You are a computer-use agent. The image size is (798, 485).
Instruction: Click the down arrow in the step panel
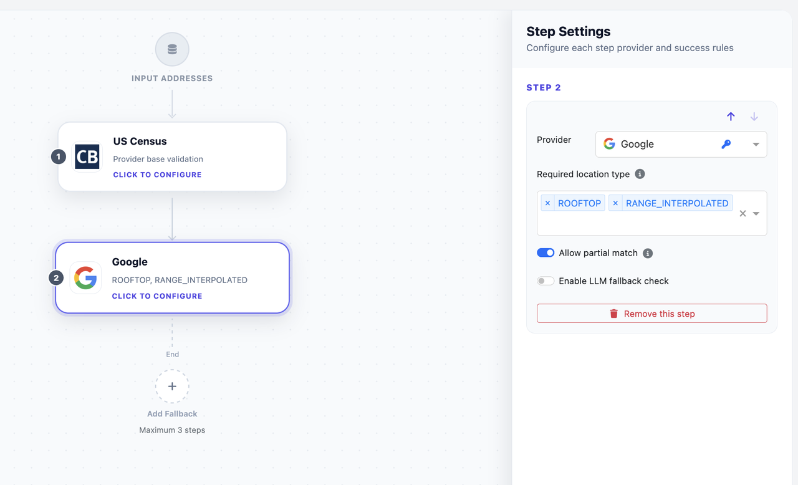coord(754,117)
